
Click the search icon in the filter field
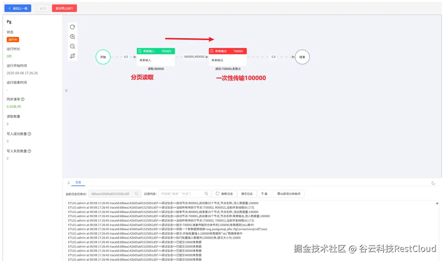(206, 194)
